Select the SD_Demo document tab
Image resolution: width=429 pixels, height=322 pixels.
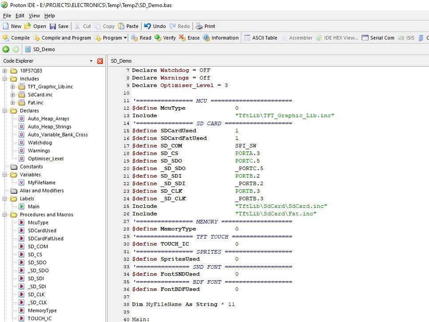point(40,49)
